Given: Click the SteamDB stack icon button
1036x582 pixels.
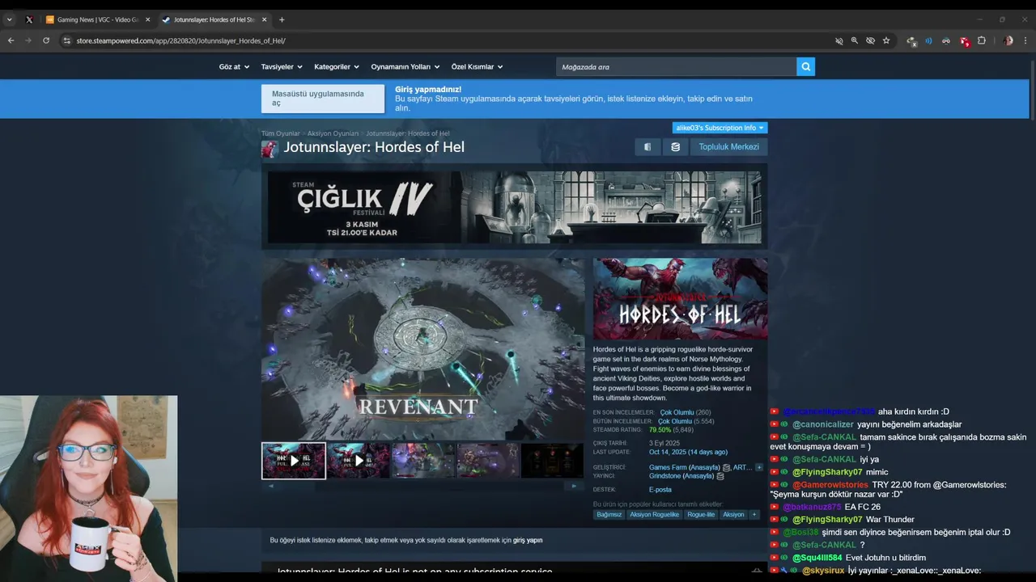Looking at the screenshot, I should 675,147.
